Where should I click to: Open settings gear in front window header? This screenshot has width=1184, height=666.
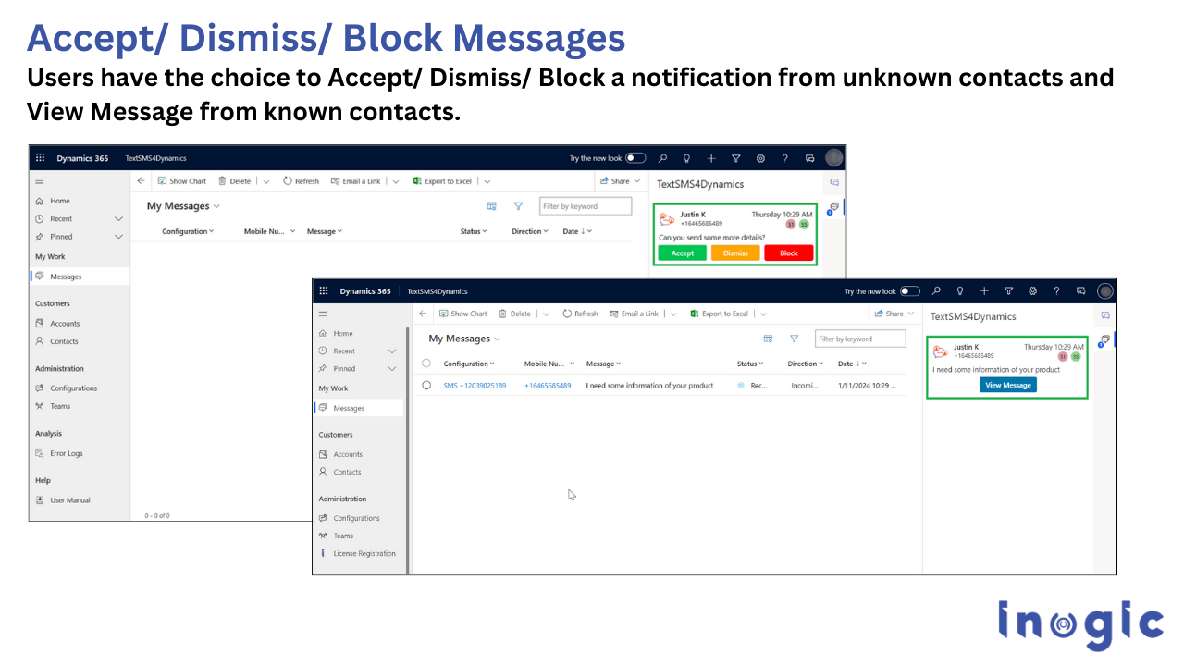1032,290
